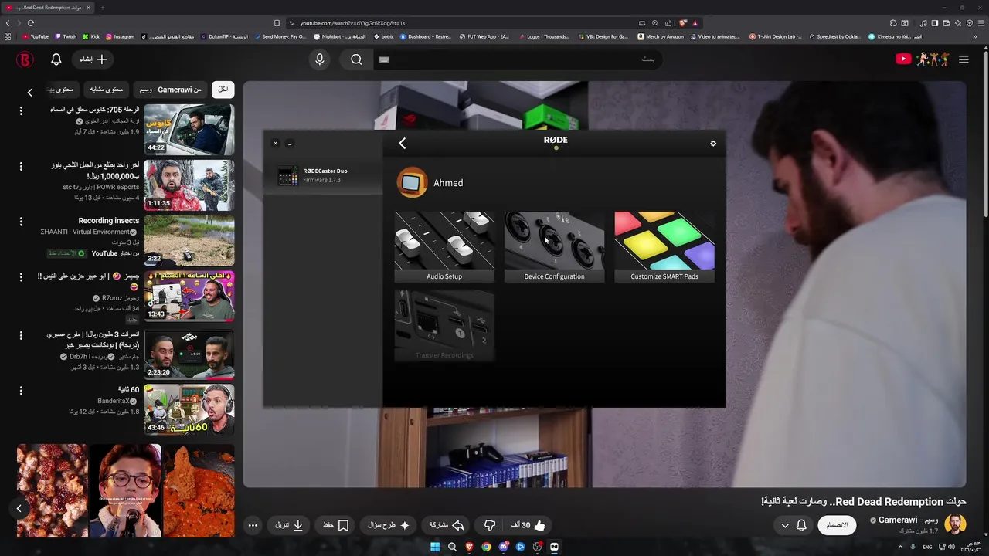Start voice search with microphone icon

tap(320, 59)
